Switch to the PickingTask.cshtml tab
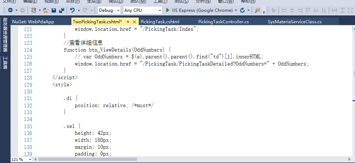The height and width of the screenshot is (163, 355). [160, 22]
